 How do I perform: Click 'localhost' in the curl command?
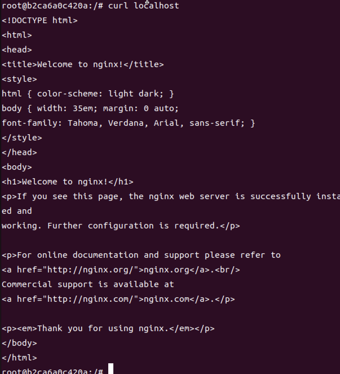tap(156, 6)
